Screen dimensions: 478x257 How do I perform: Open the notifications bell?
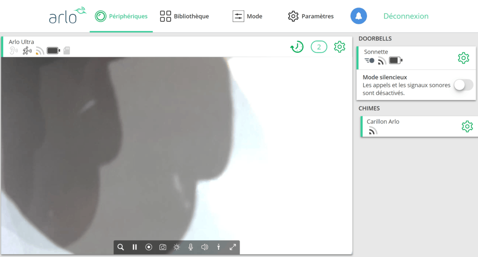point(358,16)
